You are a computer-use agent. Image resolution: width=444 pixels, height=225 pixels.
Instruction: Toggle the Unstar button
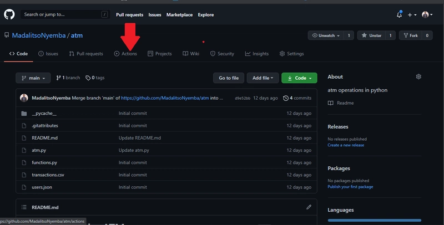coord(372,35)
